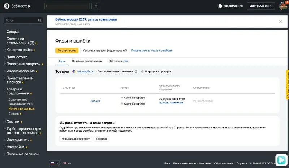Screen dimensions: 289x168
Task: Expand Представление в поиске section
Action: coord(20,80)
